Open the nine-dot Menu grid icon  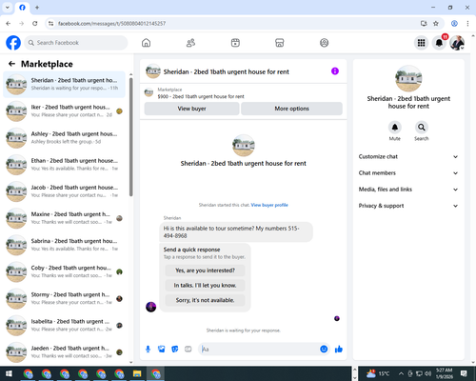coord(421,43)
